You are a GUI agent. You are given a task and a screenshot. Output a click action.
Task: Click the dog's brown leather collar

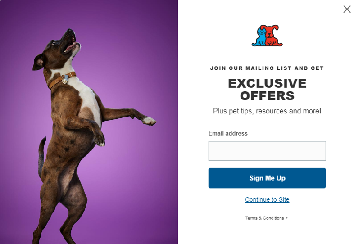[62, 80]
